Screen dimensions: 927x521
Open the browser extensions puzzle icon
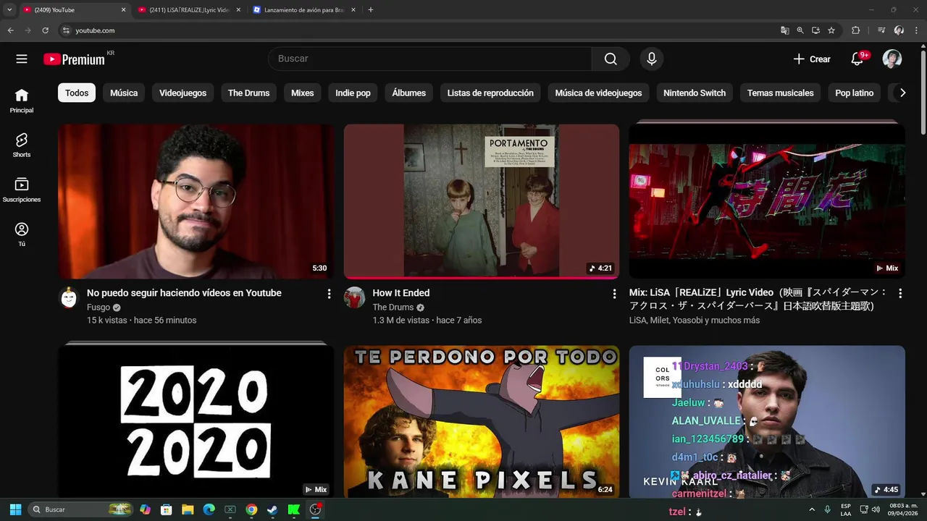coord(855,30)
